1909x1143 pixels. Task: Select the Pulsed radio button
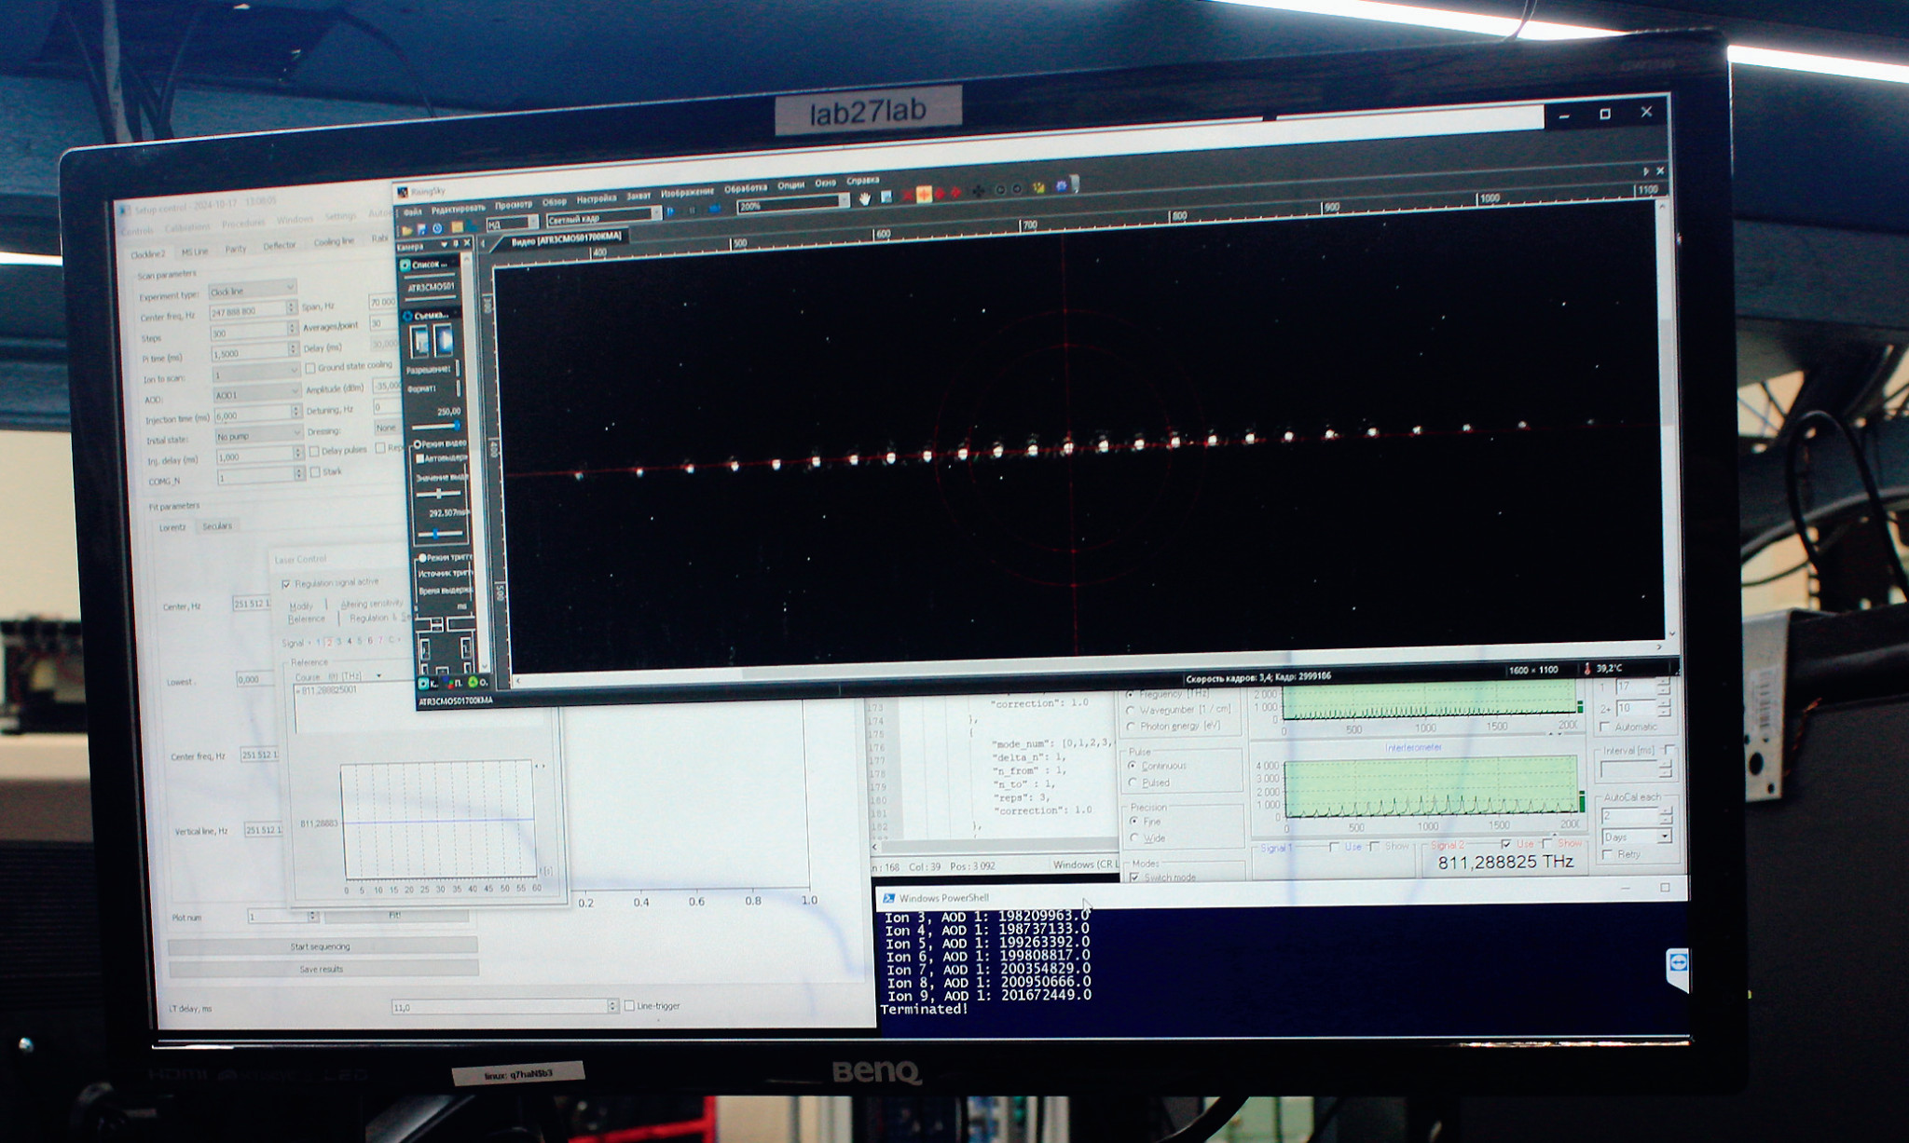point(1133,782)
